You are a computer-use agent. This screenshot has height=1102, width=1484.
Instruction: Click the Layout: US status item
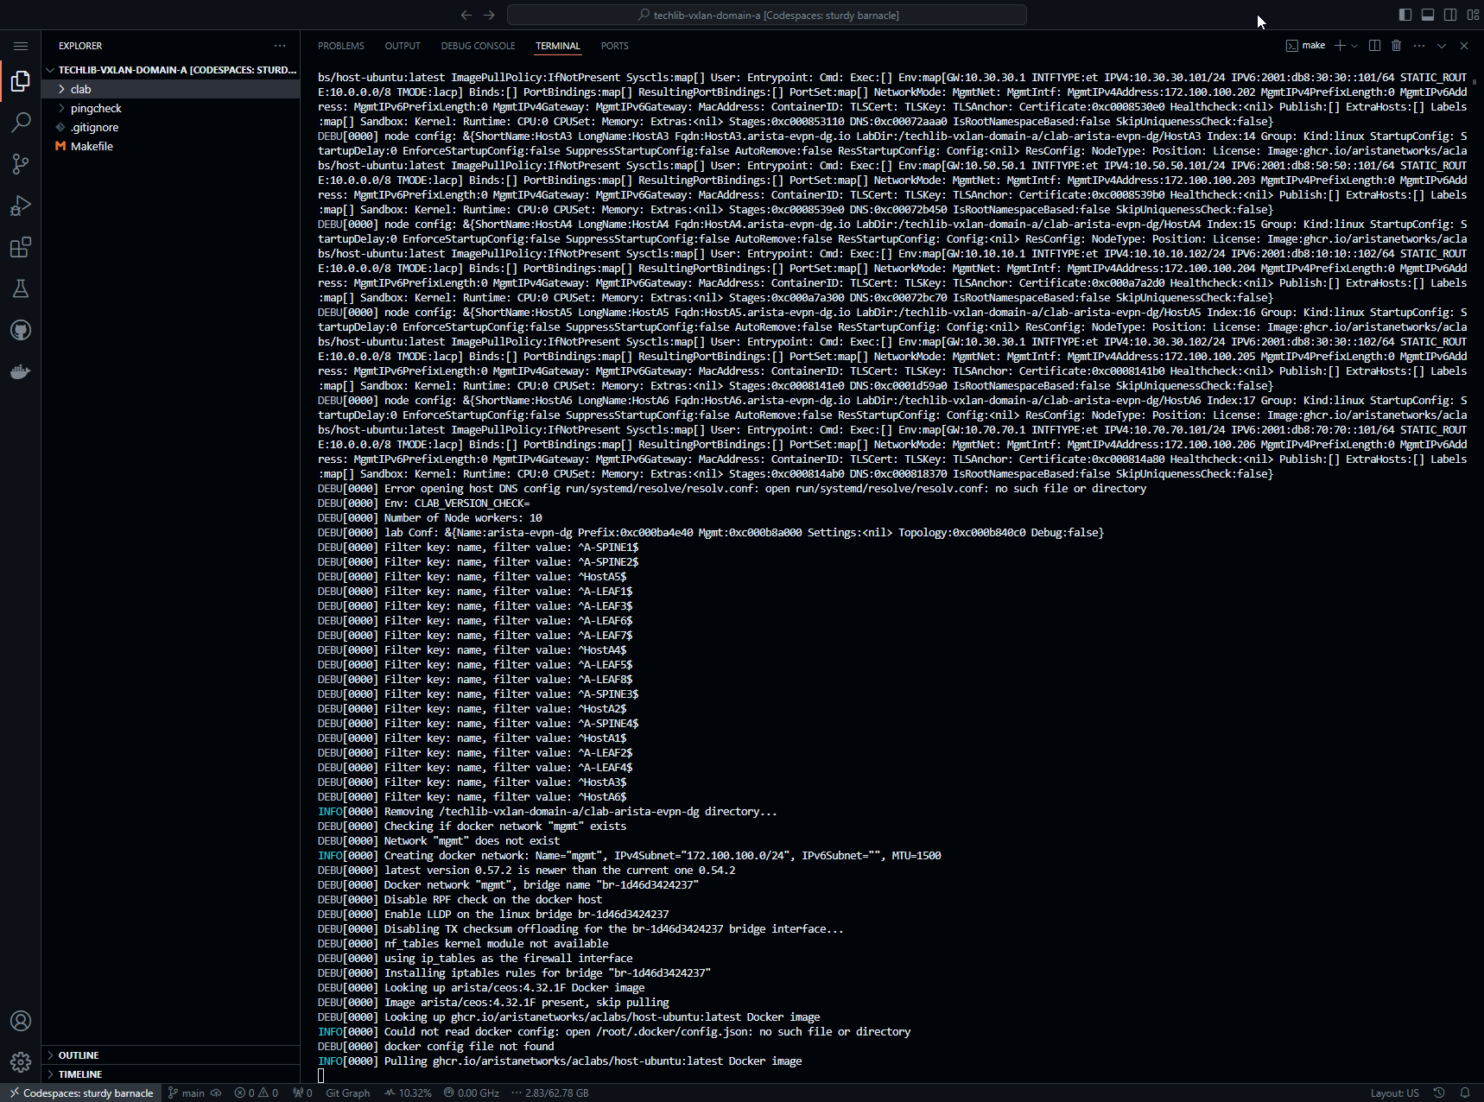[x=1394, y=1092]
